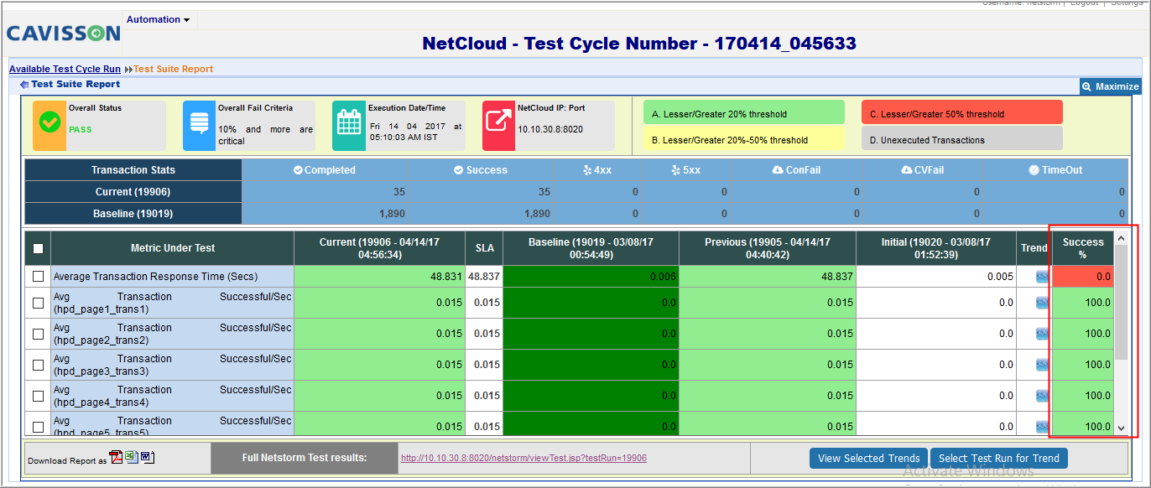
Task: Click the red Lesser/Greater 50% threshold legend
Action: [x=962, y=113]
